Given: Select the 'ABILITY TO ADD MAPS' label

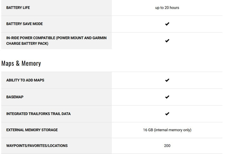Looking at the screenshot, I should coord(25,80).
